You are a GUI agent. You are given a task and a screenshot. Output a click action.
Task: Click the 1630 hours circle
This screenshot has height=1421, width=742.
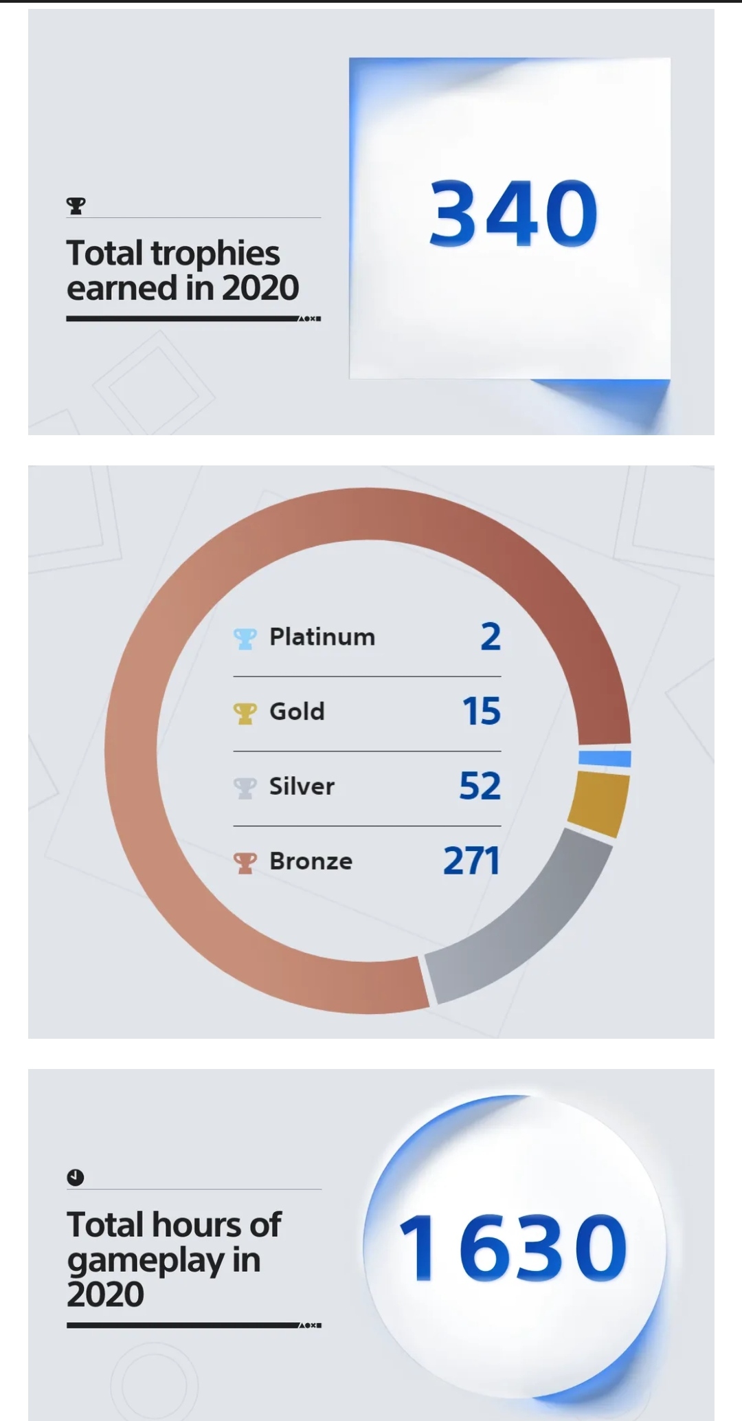tap(514, 1248)
